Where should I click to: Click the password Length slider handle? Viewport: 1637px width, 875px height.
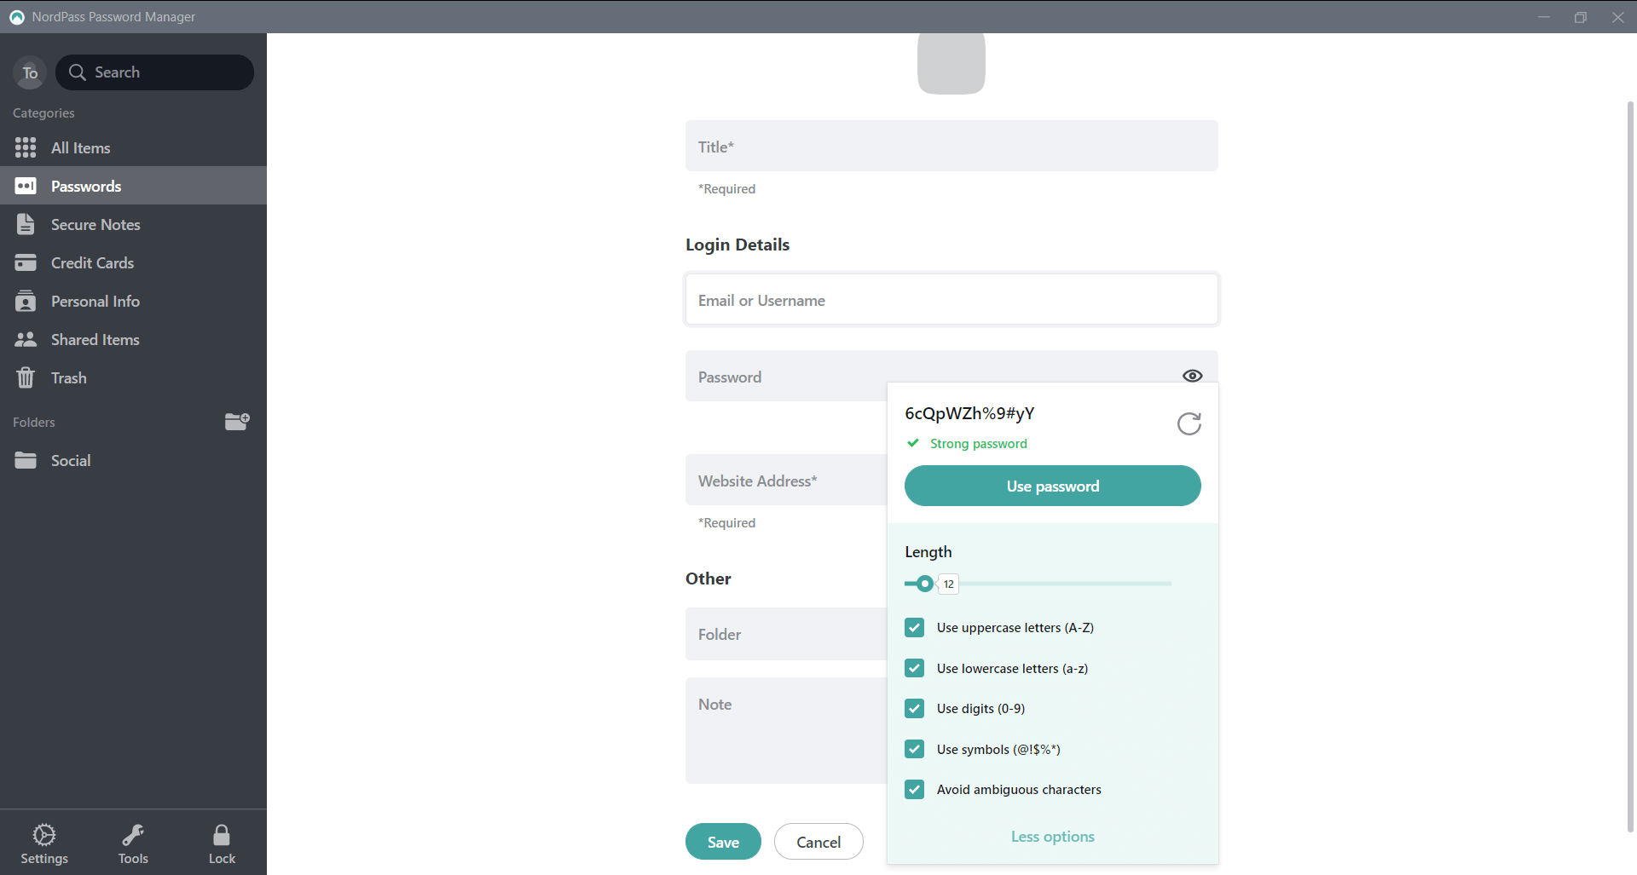(x=924, y=584)
